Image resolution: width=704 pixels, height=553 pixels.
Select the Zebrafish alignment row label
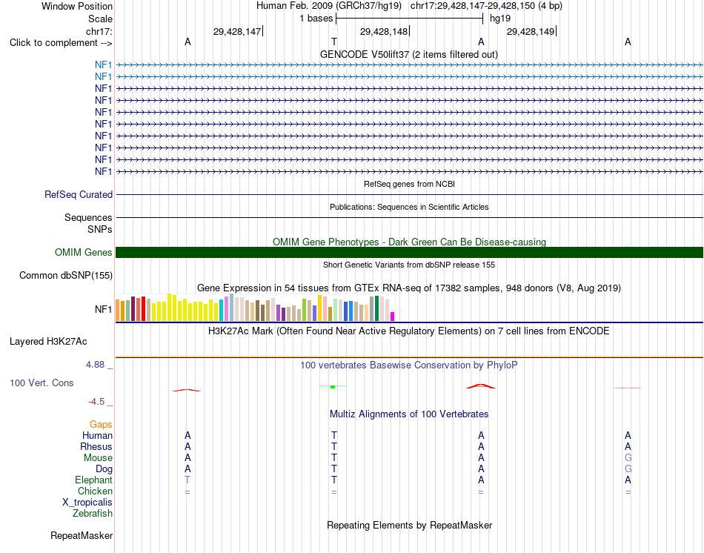click(93, 514)
